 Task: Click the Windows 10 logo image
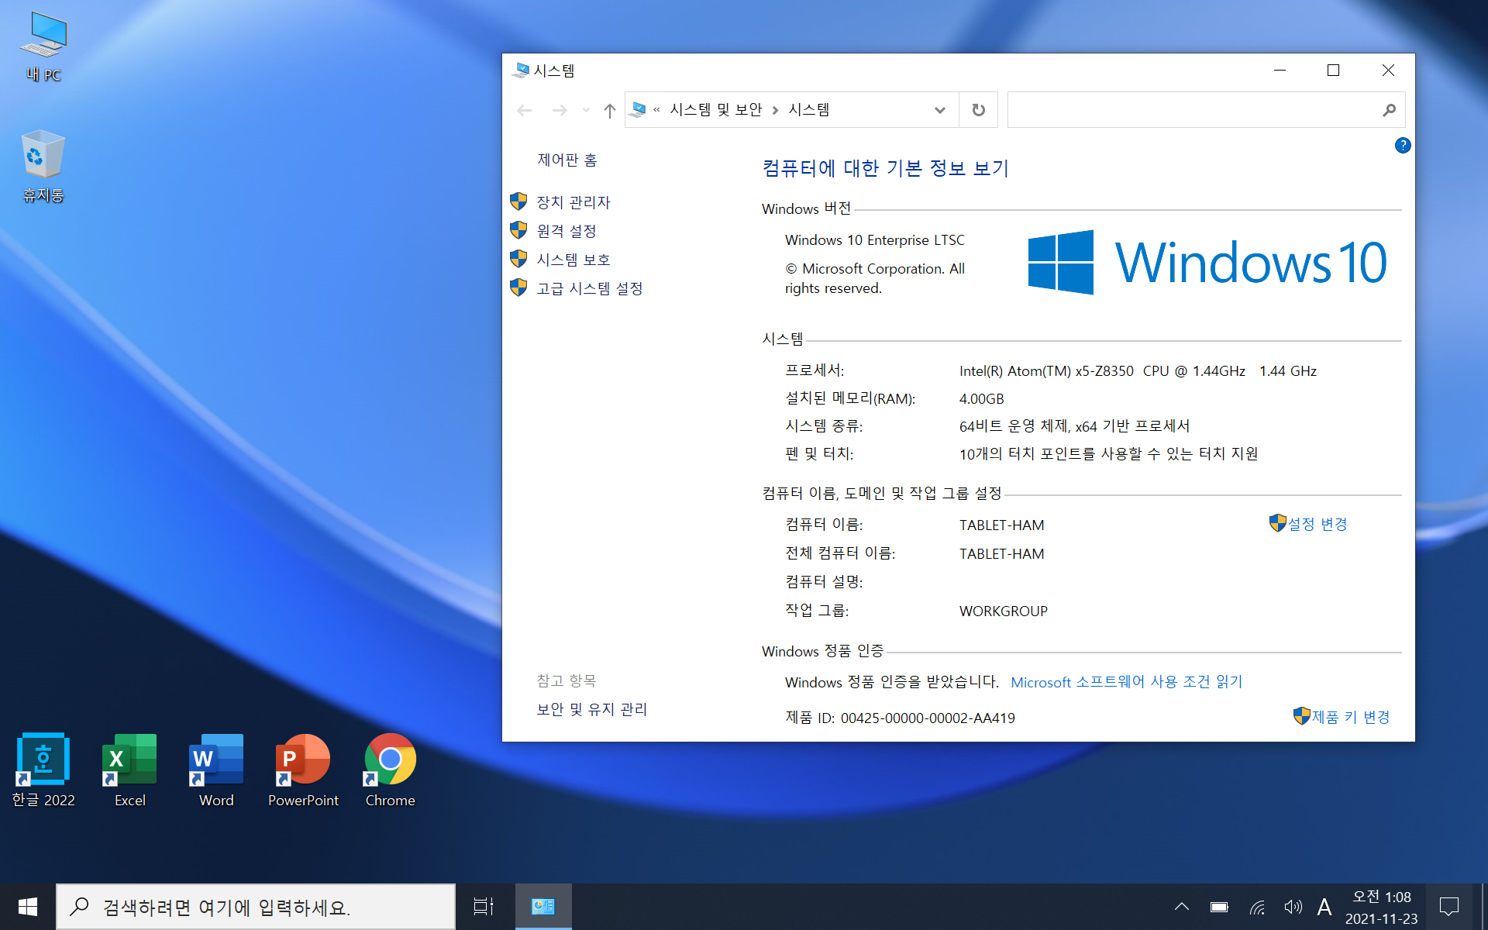1207,262
